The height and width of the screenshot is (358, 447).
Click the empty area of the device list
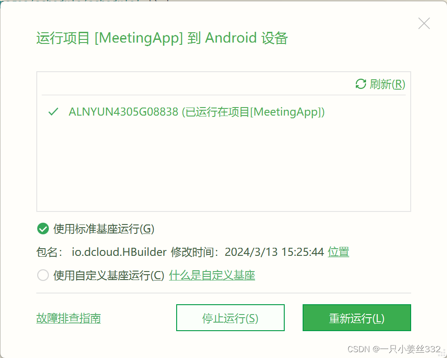tap(223, 165)
